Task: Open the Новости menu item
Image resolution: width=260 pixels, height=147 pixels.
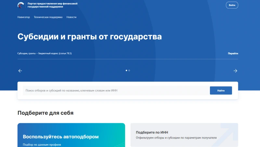Action: pyautogui.click(x=71, y=17)
